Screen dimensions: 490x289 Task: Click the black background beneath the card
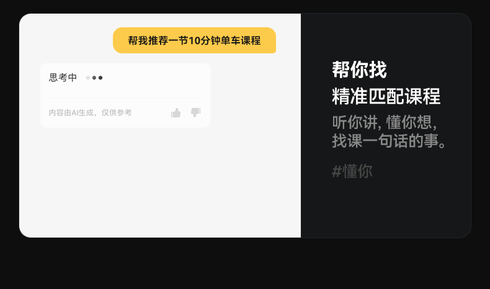[245, 264]
